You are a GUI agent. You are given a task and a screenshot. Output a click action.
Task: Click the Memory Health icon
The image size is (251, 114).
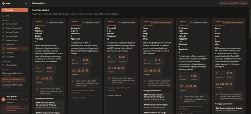[x=3, y=36]
